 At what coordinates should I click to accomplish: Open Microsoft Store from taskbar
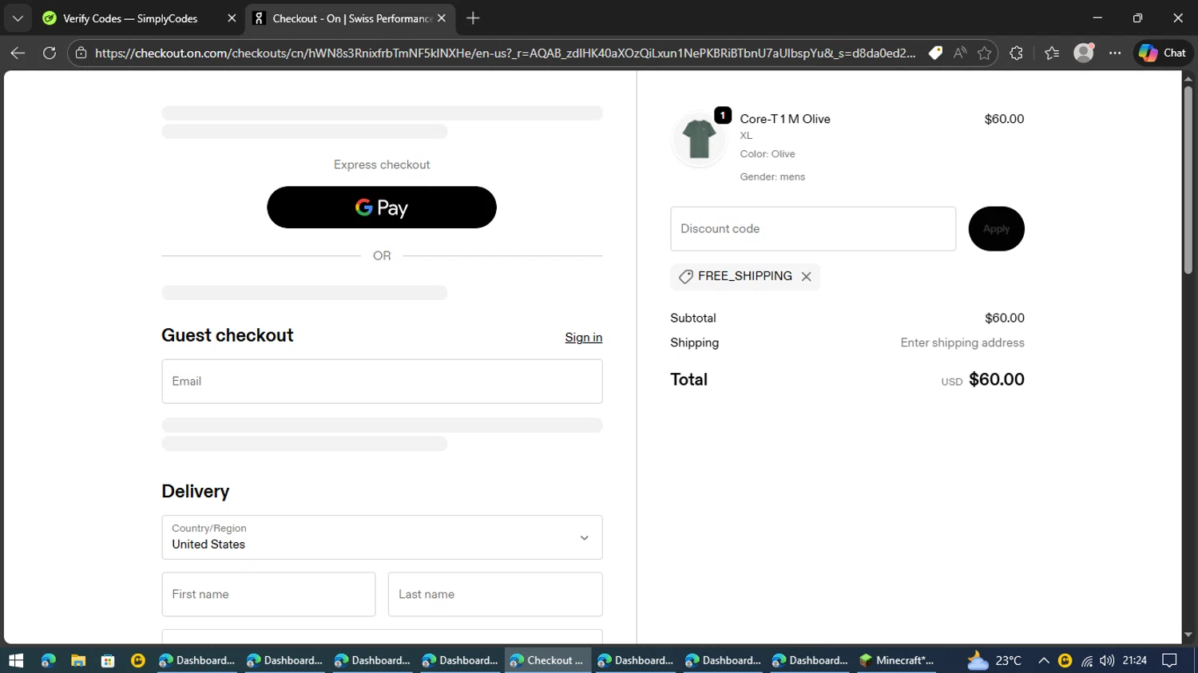[x=108, y=660]
